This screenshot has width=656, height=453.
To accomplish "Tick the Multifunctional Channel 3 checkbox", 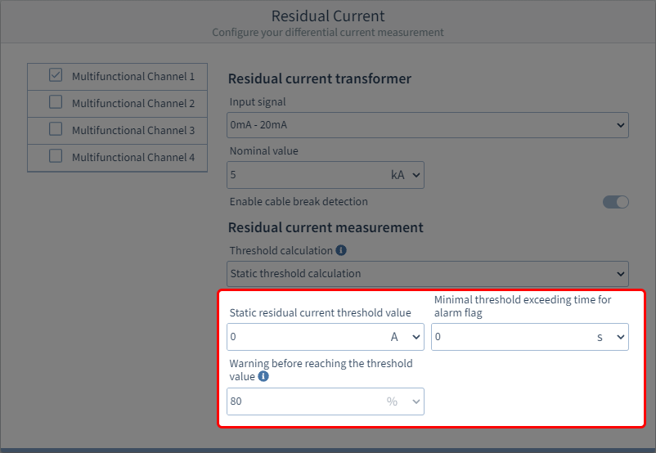I will 56,129.
